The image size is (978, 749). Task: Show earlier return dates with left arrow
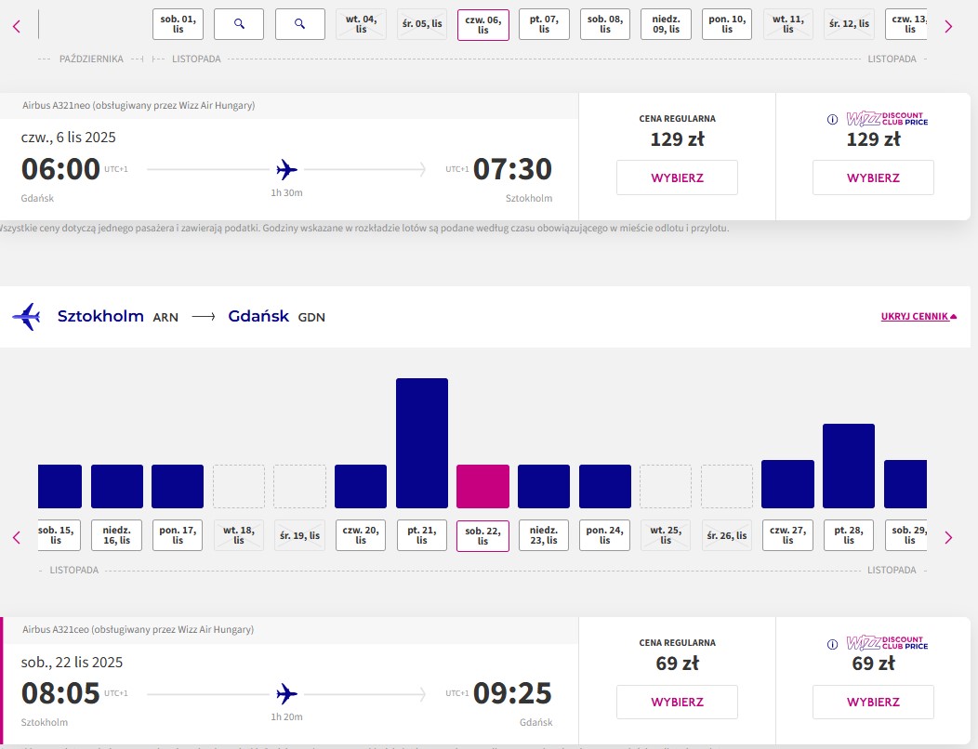17,537
